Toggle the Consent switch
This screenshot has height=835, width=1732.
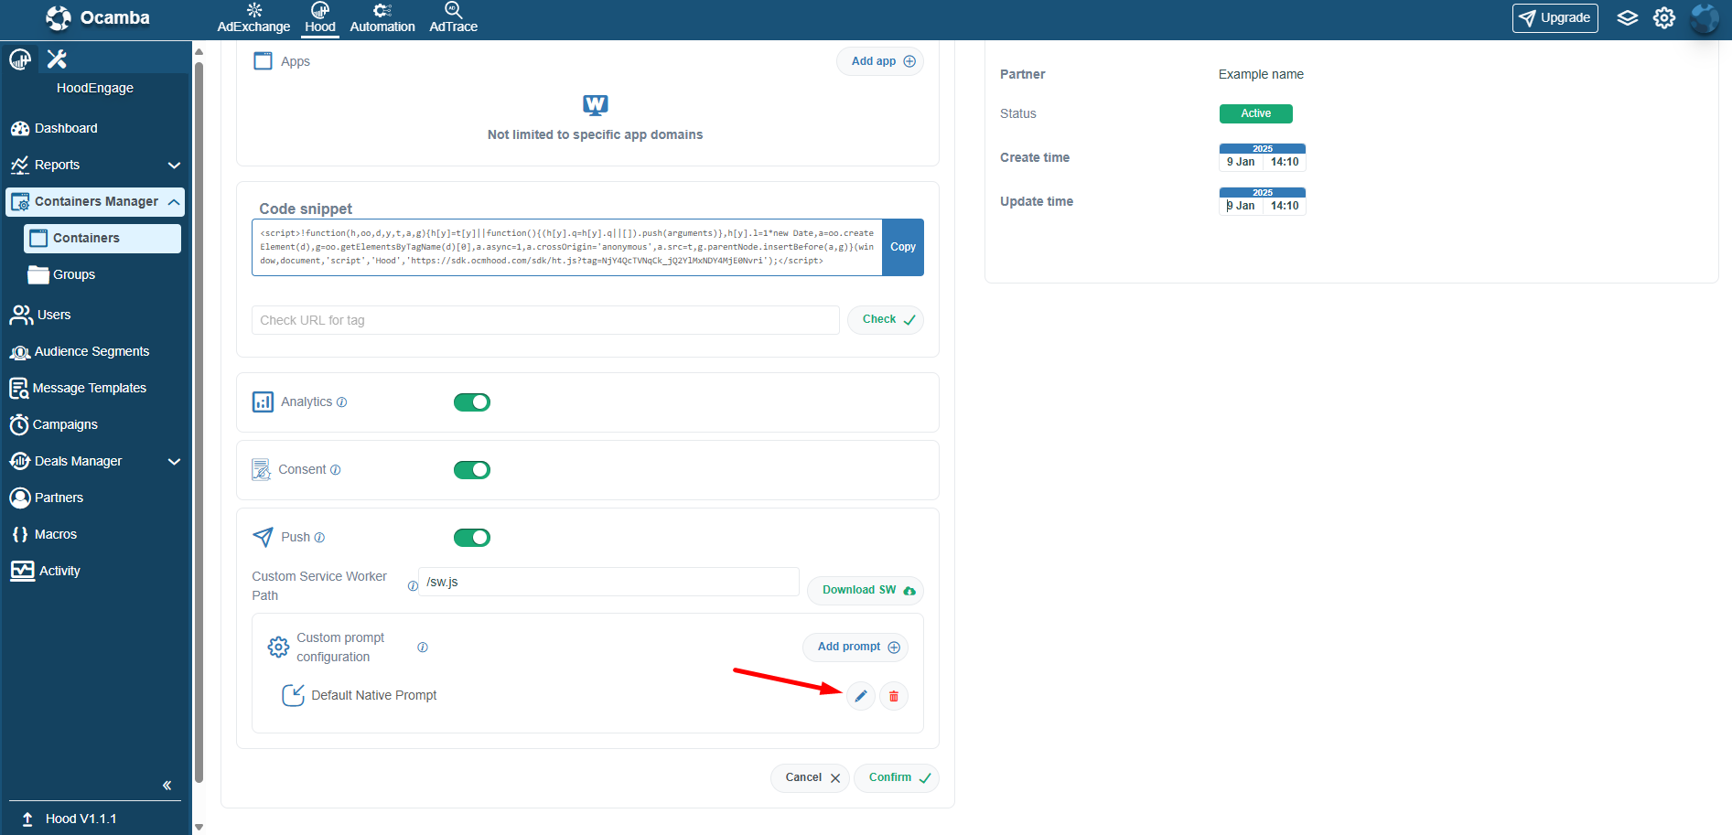[x=472, y=470]
